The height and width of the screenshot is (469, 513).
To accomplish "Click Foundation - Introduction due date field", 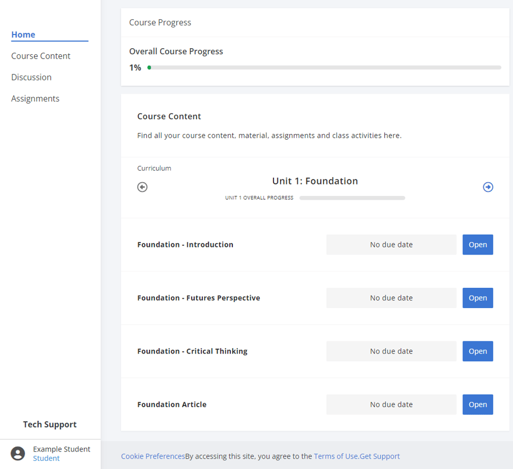I will tap(391, 245).
